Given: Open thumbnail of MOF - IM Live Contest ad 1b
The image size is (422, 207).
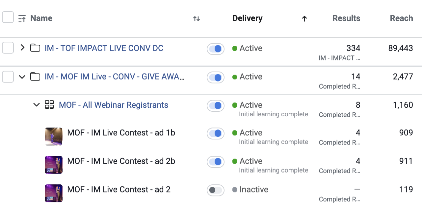Looking at the screenshot, I should (x=54, y=136).
